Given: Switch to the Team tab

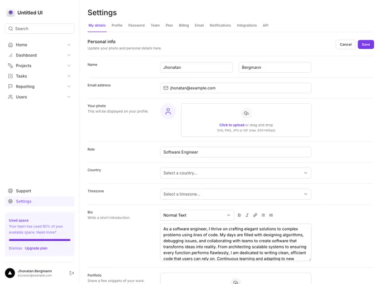Looking at the screenshot, I should (x=155, y=26).
